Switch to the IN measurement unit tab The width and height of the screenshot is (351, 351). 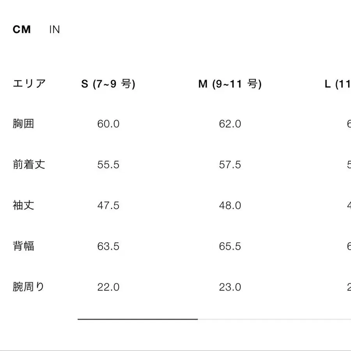click(55, 29)
